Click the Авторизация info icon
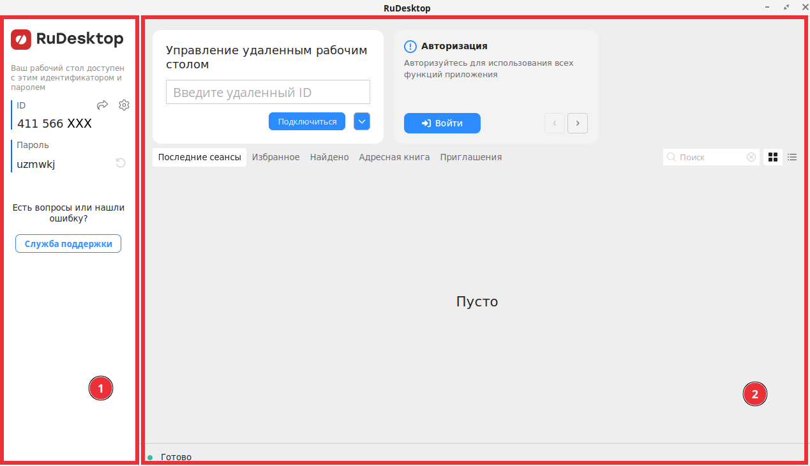 (x=410, y=47)
